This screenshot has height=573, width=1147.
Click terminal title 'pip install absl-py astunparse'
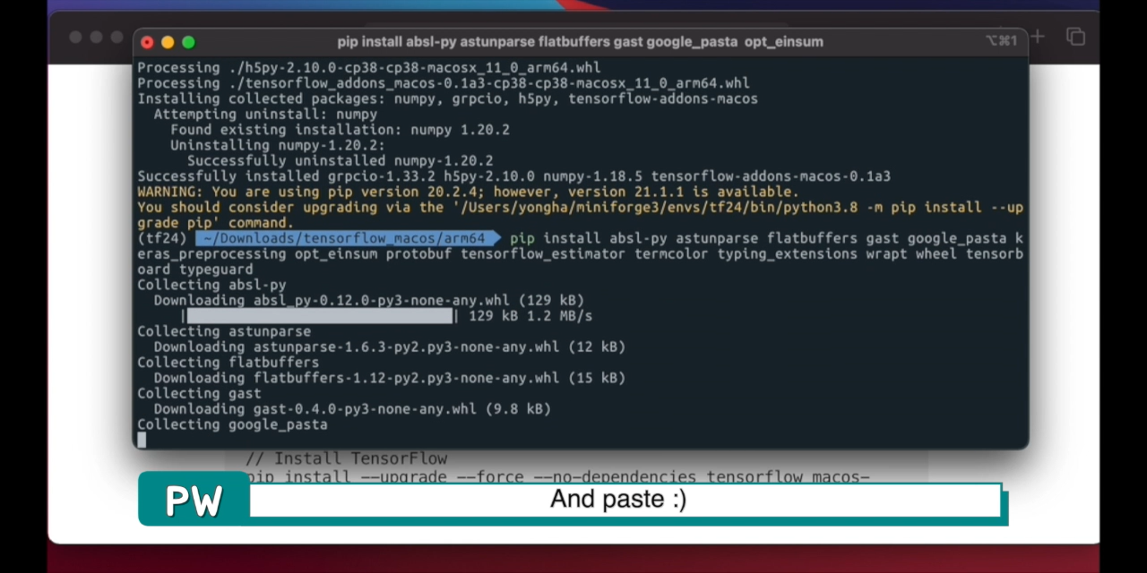581,42
